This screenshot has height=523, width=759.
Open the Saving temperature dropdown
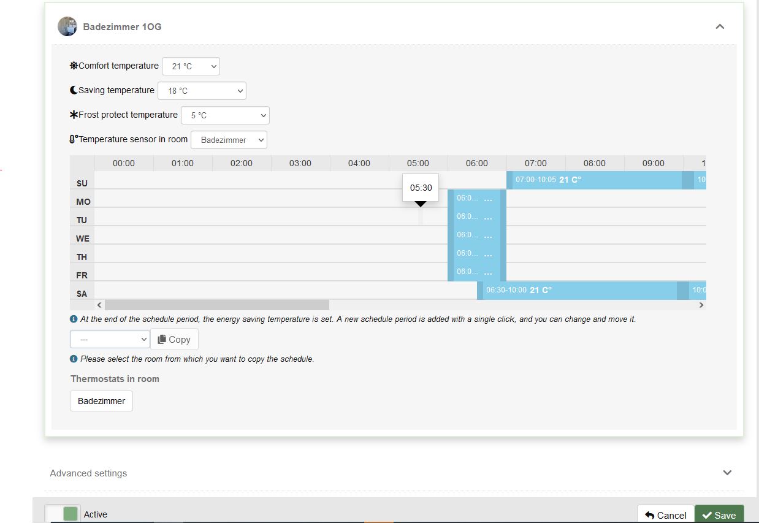coord(202,91)
